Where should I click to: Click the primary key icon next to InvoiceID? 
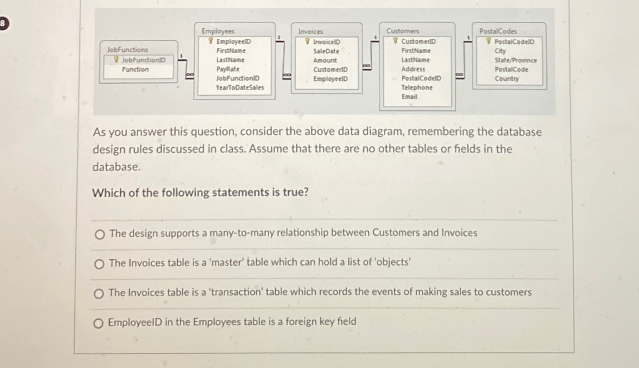pyautogui.click(x=307, y=42)
